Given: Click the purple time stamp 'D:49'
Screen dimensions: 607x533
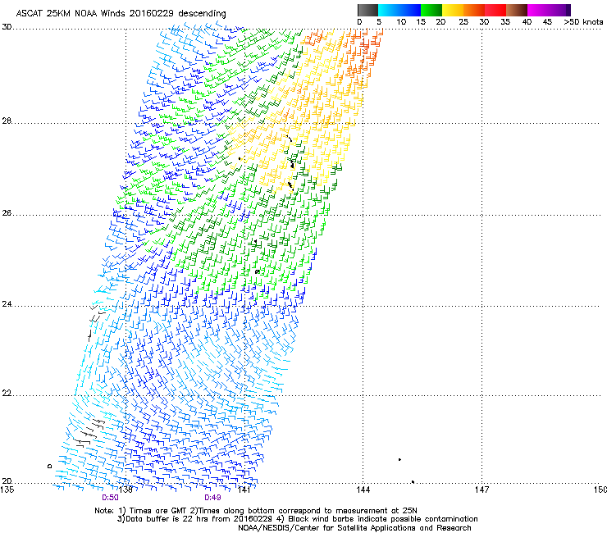Looking at the screenshot, I should [213, 498].
